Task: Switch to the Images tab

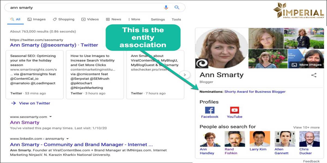Action: tap(37, 19)
